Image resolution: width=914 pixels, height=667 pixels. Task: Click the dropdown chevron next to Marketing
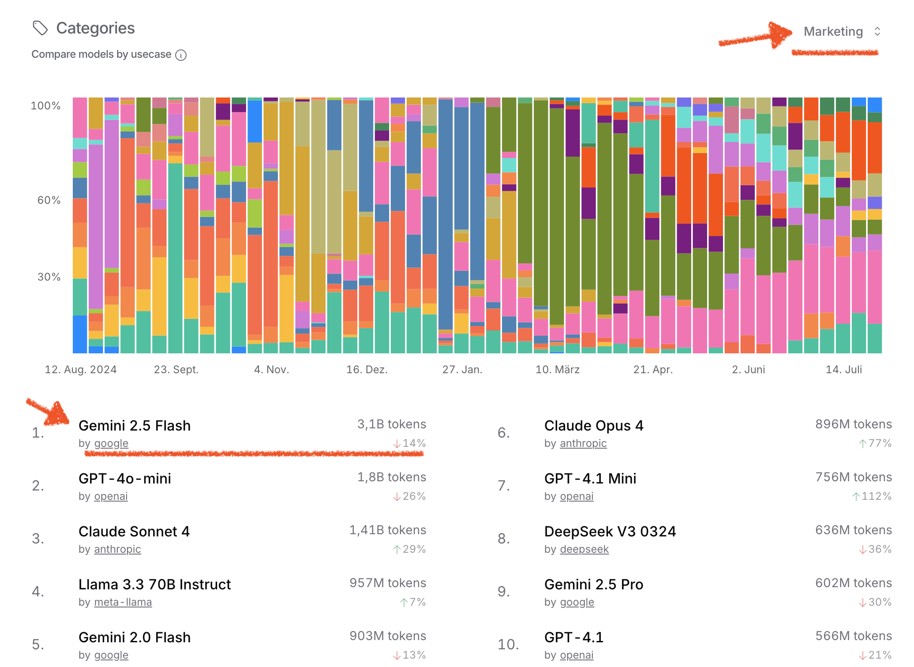877,32
